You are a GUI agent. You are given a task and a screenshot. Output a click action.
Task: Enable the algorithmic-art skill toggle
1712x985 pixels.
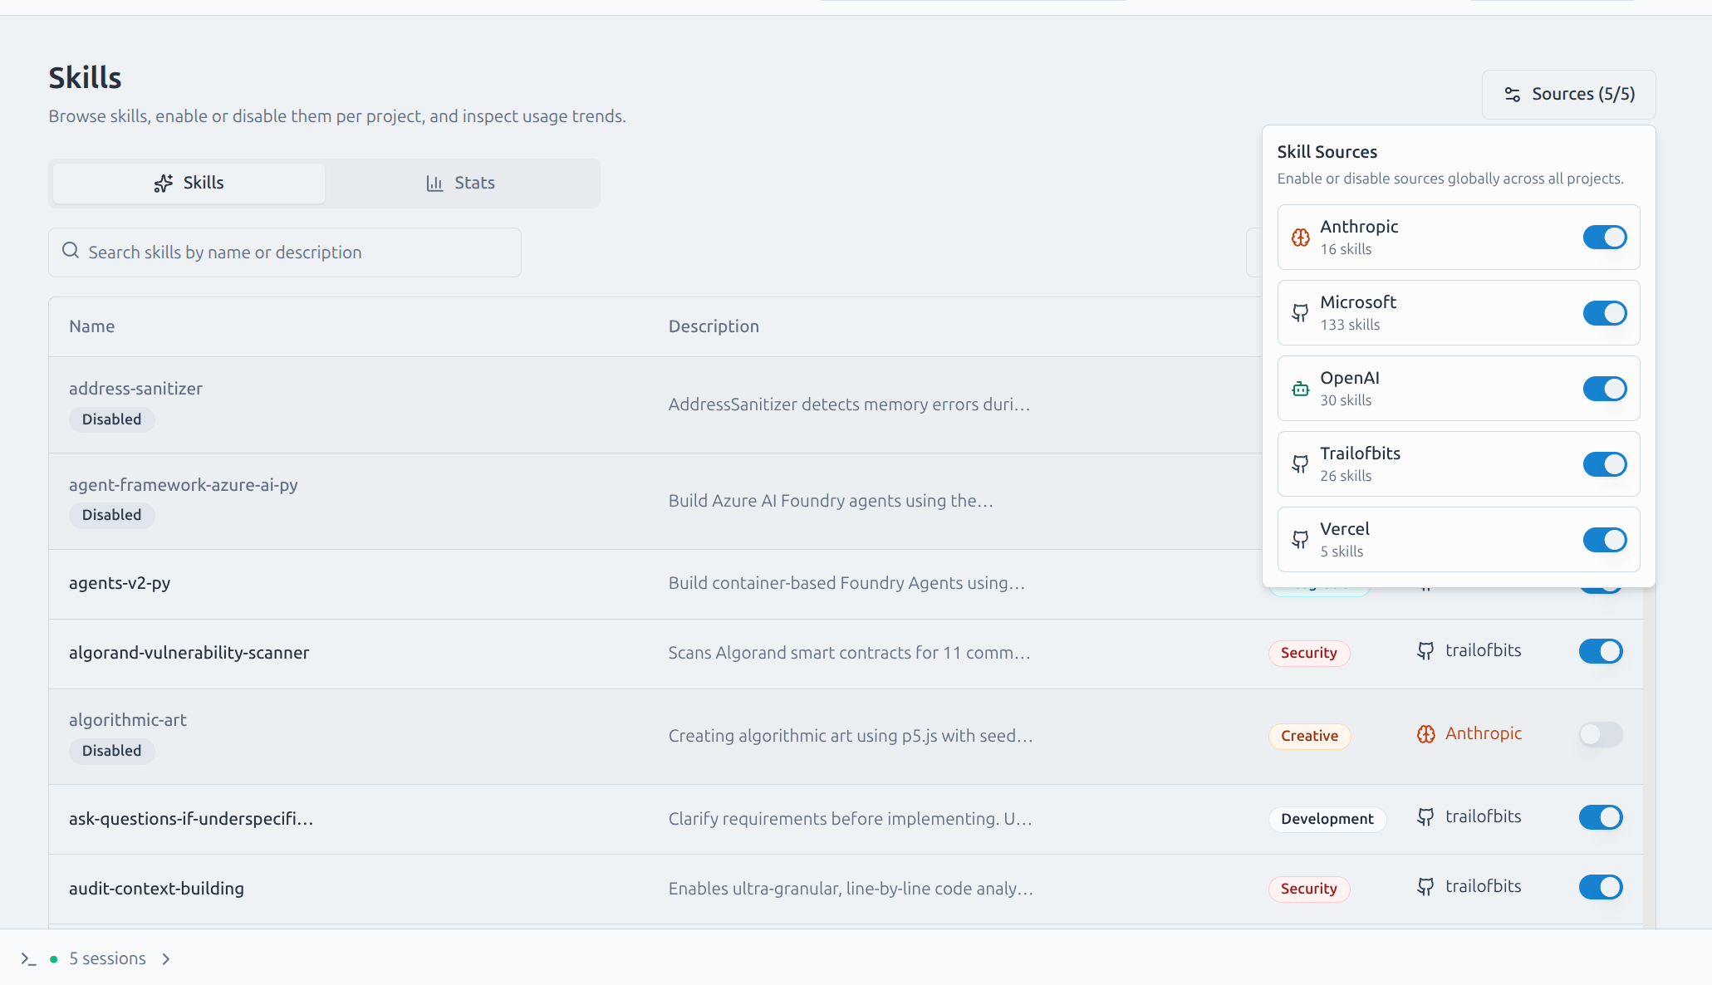click(1601, 734)
